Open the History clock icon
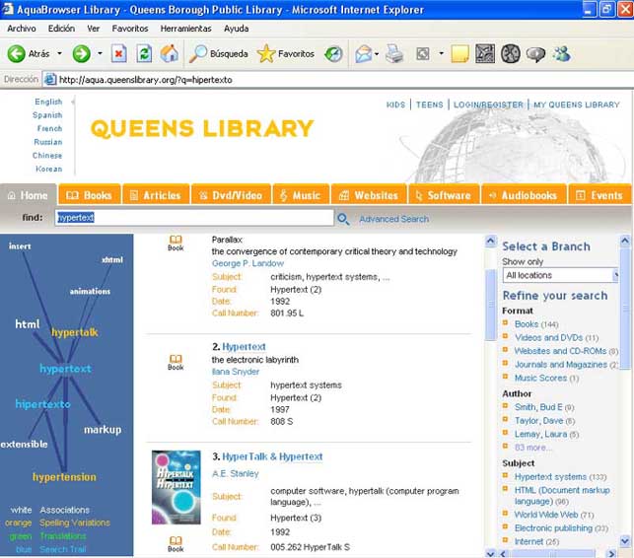 click(333, 54)
